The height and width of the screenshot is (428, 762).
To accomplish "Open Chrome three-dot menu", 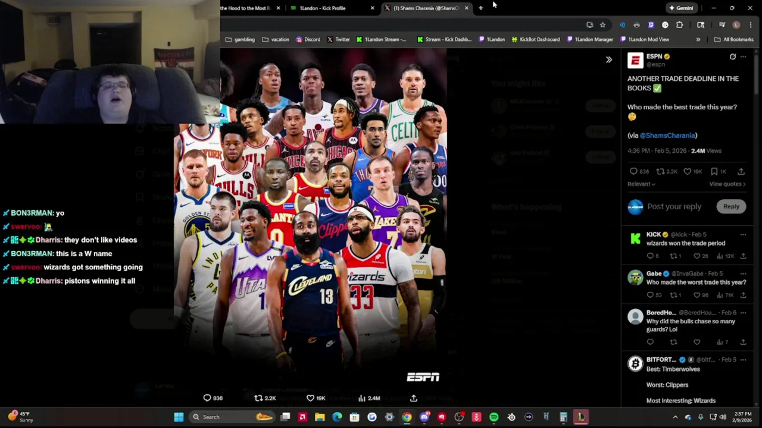I will point(750,25).
